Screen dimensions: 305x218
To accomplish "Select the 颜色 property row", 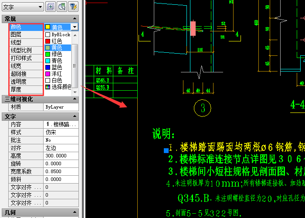I will pos(26,27).
